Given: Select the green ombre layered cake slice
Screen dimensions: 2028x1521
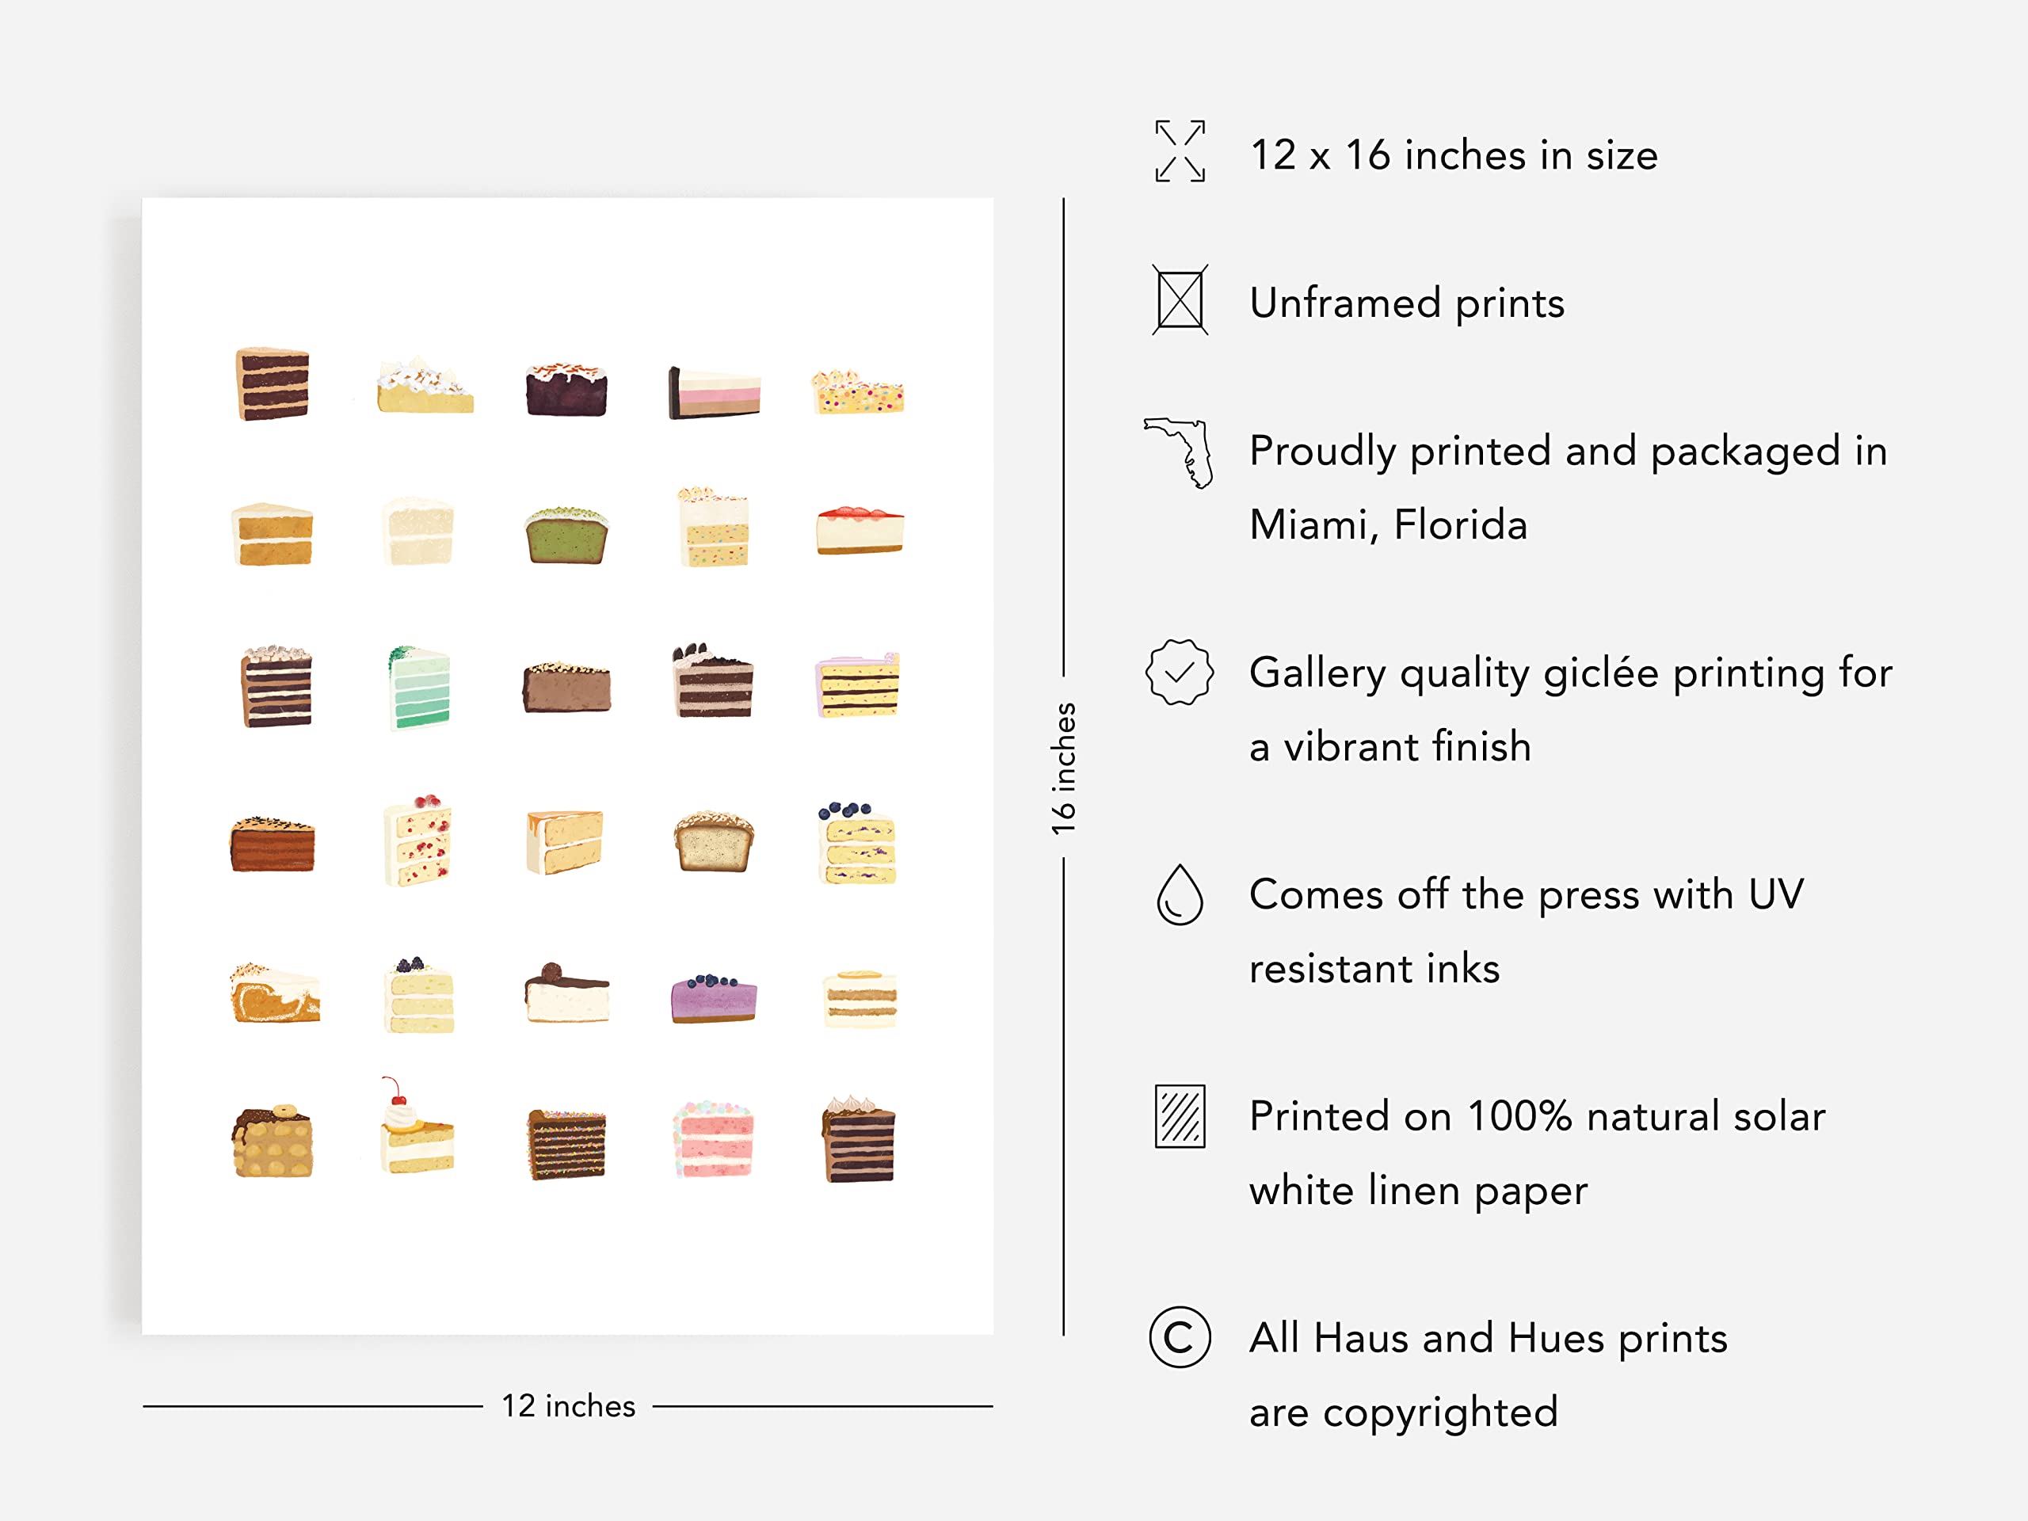Looking at the screenshot, I should coord(420,688).
